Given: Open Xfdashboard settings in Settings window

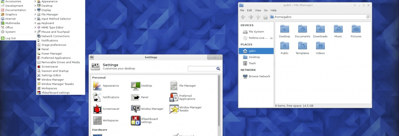Looking at the screenshot, I should (135, 121).
